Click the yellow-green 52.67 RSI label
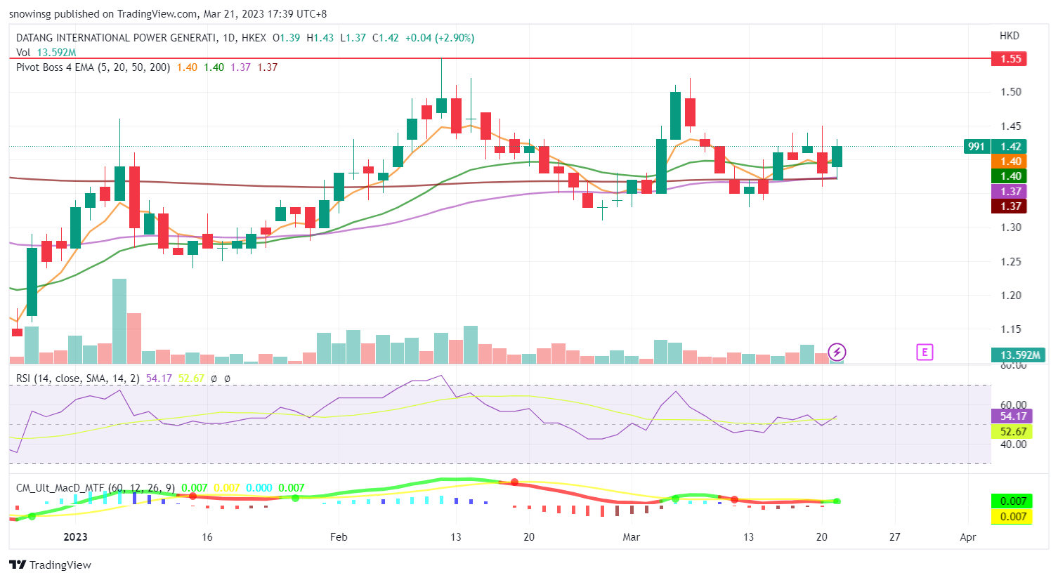 coord(1012,432)
